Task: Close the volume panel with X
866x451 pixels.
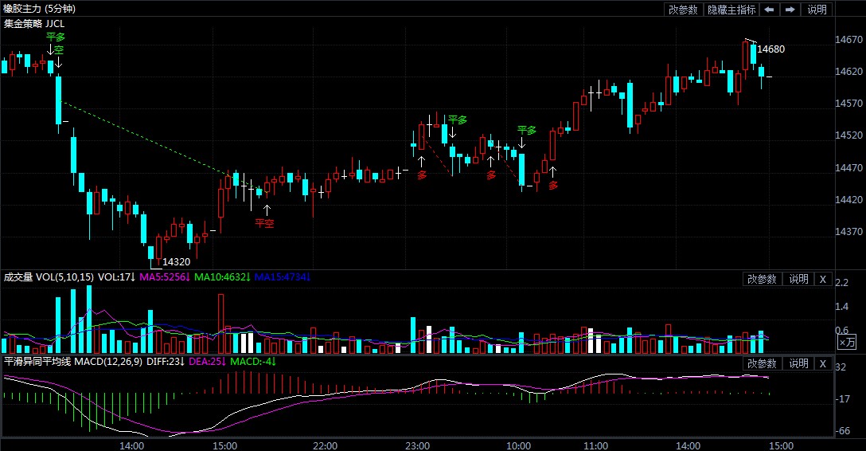Action: pos(823,279)
